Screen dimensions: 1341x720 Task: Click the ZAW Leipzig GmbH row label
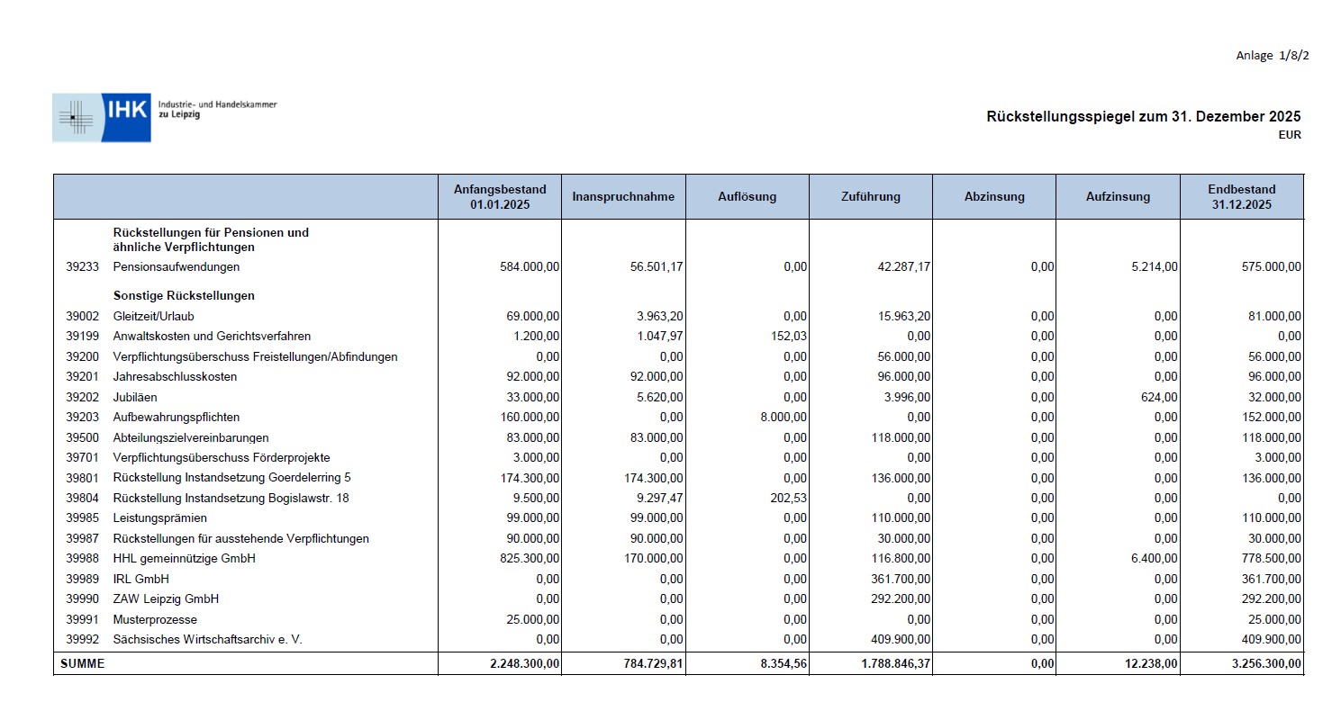tap(166, 599)
